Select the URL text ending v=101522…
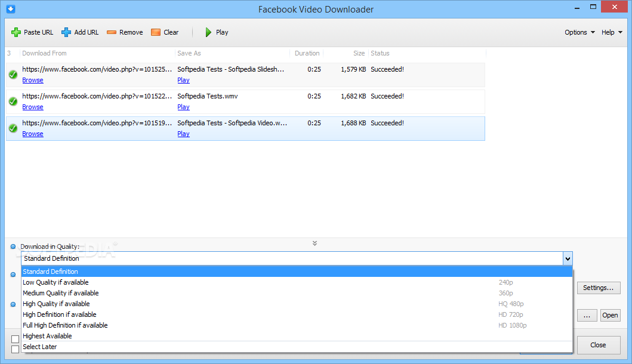Screen dimensions: 632x364 point(97,96)
